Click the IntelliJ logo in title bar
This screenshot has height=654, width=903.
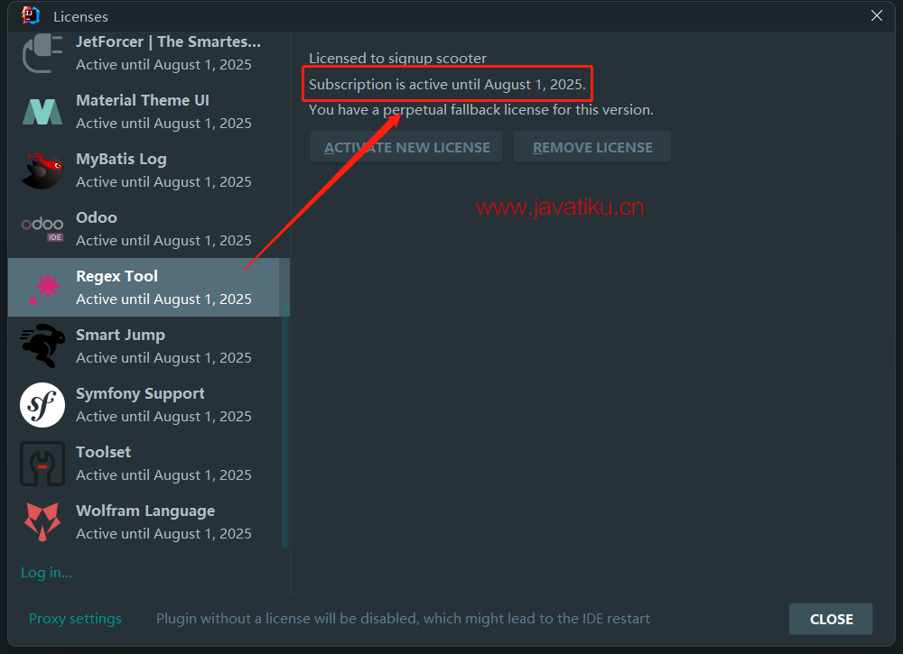point(31,15)
